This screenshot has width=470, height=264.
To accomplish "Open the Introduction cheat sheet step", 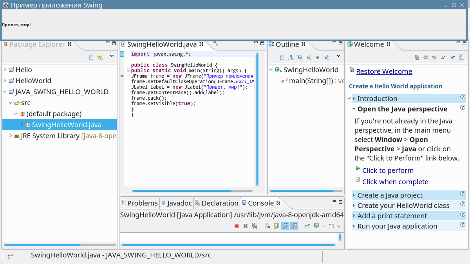I will click(x=377, y=99).
